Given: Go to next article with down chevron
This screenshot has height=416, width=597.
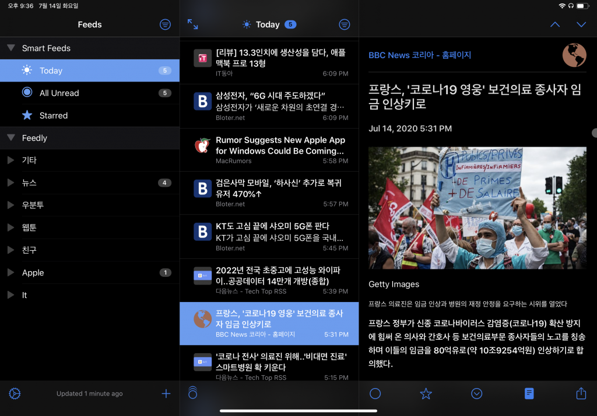Looking at the screenshot, I should (581, 24).
